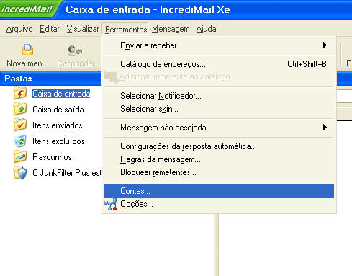Close the Ferramentas menu via its header
The height and width of the screenshot is (276, 352).
point(126,30)
